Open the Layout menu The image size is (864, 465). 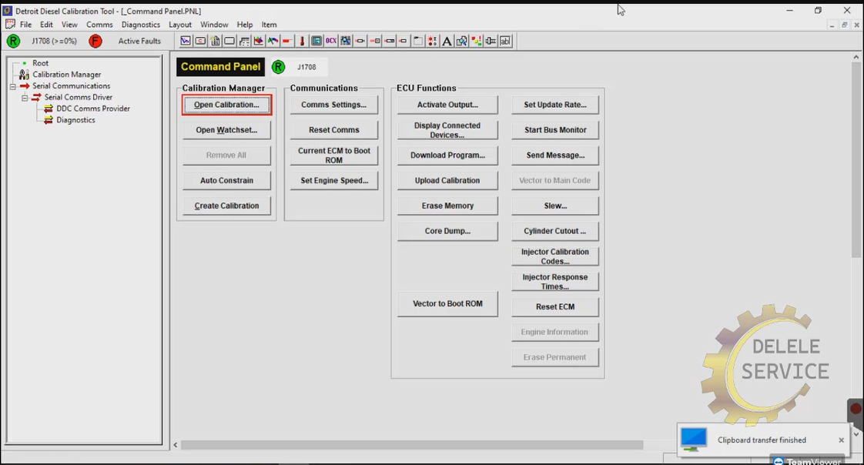(180, 25)
